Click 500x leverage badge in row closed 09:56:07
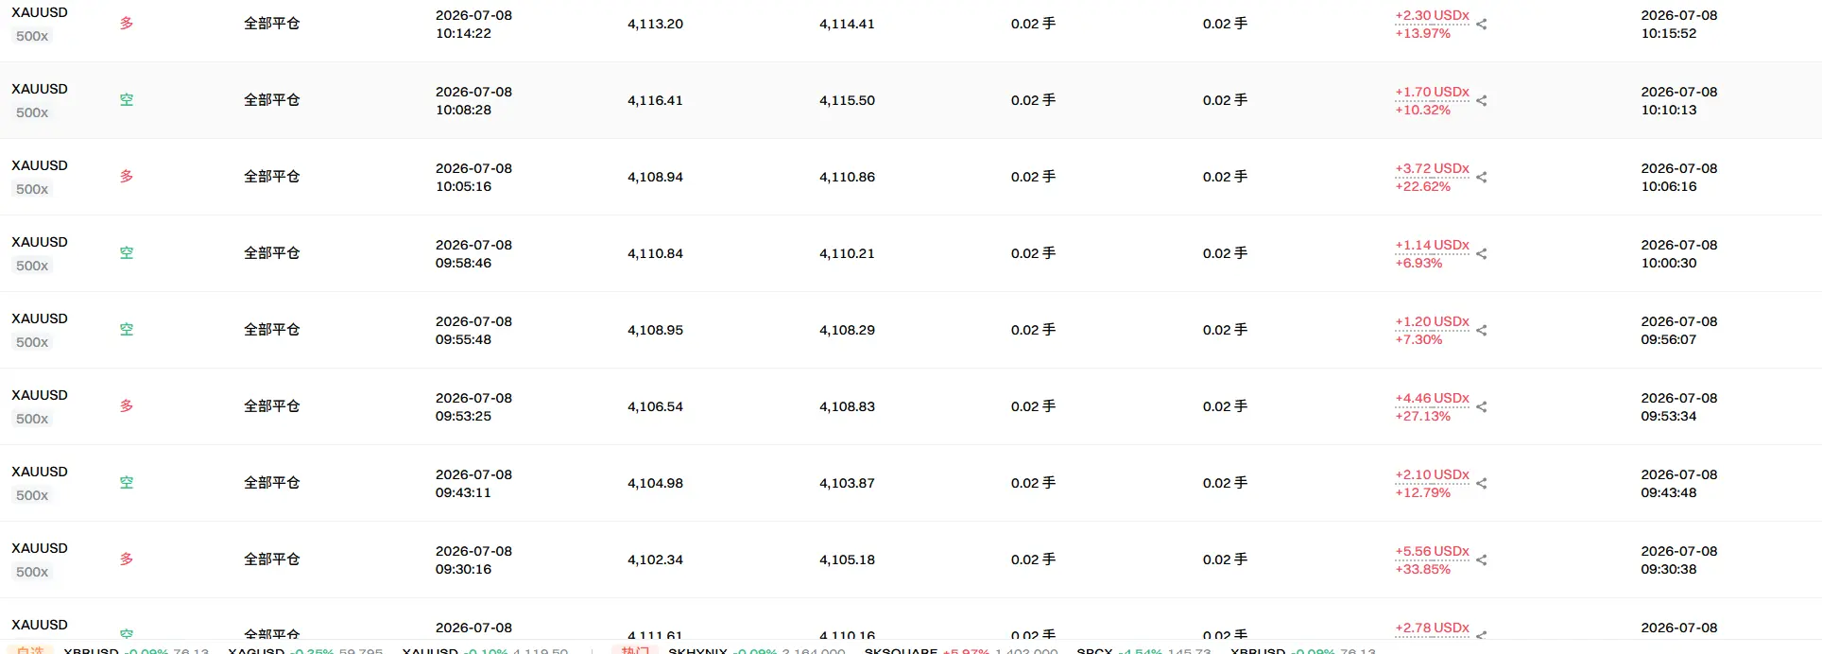The height and width of the screenshot is (654, 1822). tap(32, 342)
